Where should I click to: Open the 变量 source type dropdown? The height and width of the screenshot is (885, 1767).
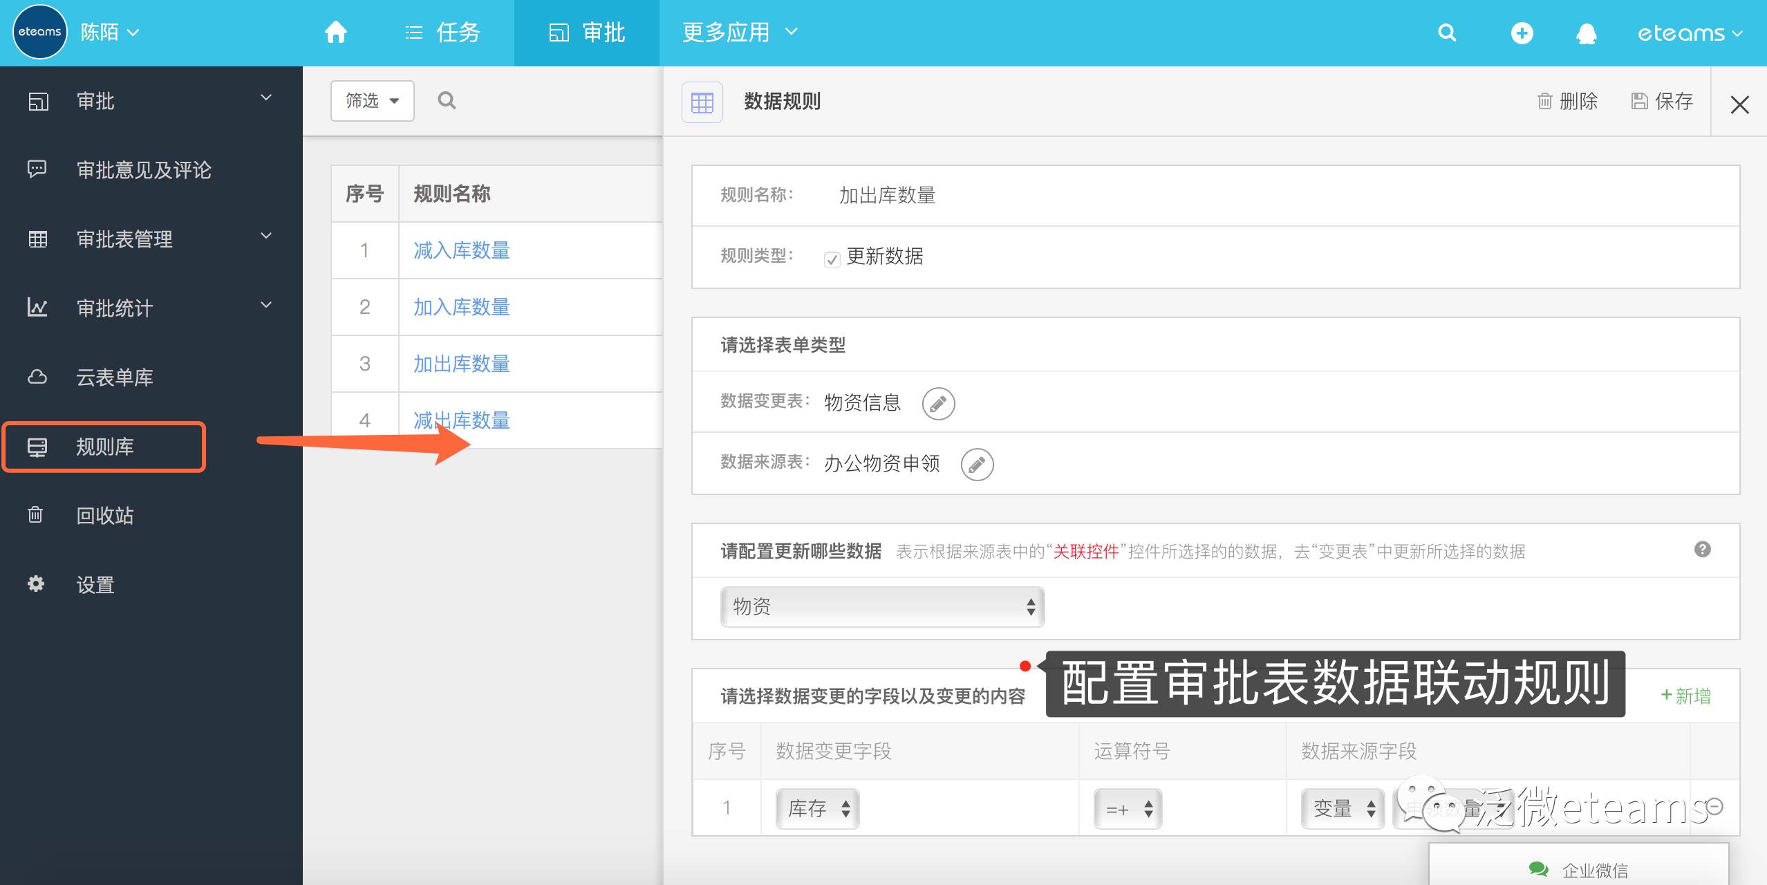click(x=1343, y=808)
